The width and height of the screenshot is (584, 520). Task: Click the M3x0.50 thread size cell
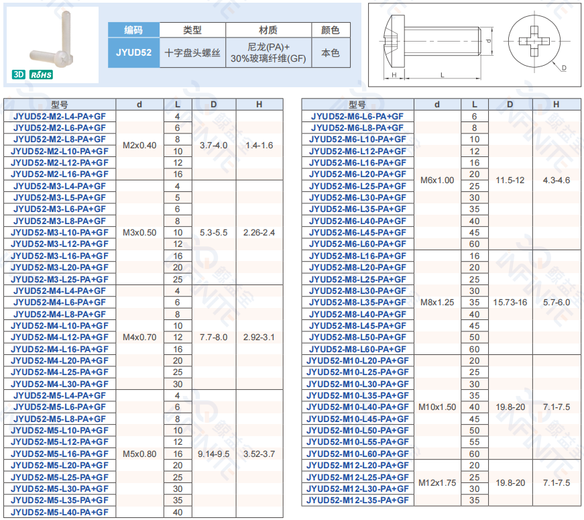click(x=139, y=233)
